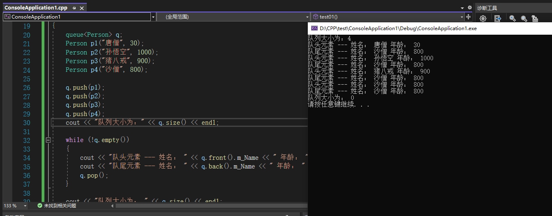The width and height of the screenshot is (552, 216).
Task: Open the ConsoleApplication1 project scope dropdown
Action: point(154,17)
